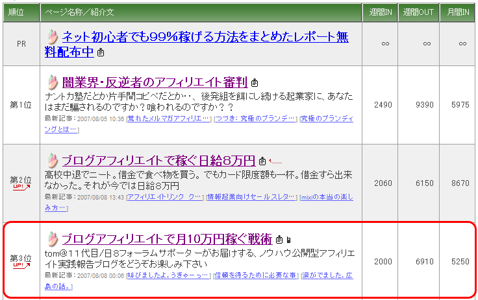Image resolution: width=478 pixels, height=300 pixels.
Task: Click the clipboard icon after 月10万円稼ぐ戦術 title
Action: pos(279,240)
